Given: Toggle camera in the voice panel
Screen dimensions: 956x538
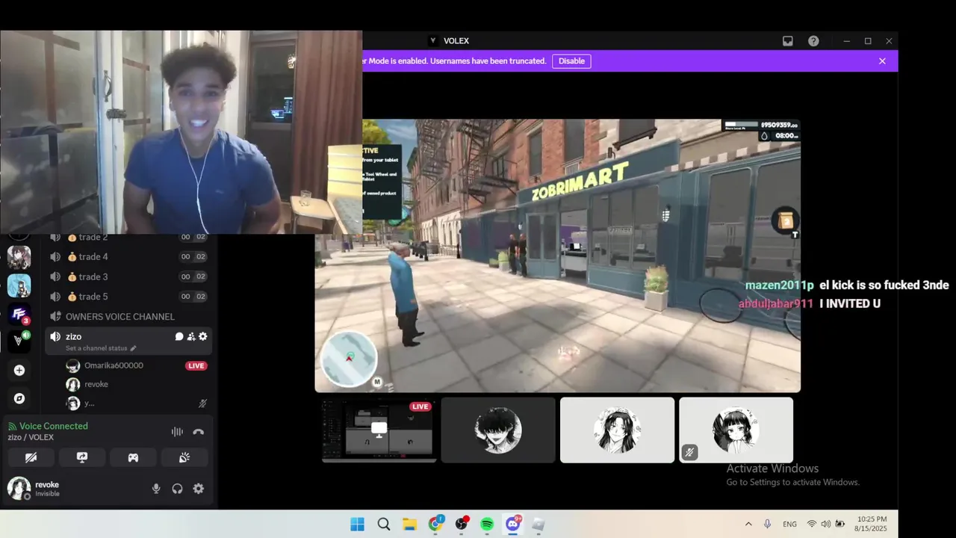Looking at the screenshot, I should coord(31,457).
